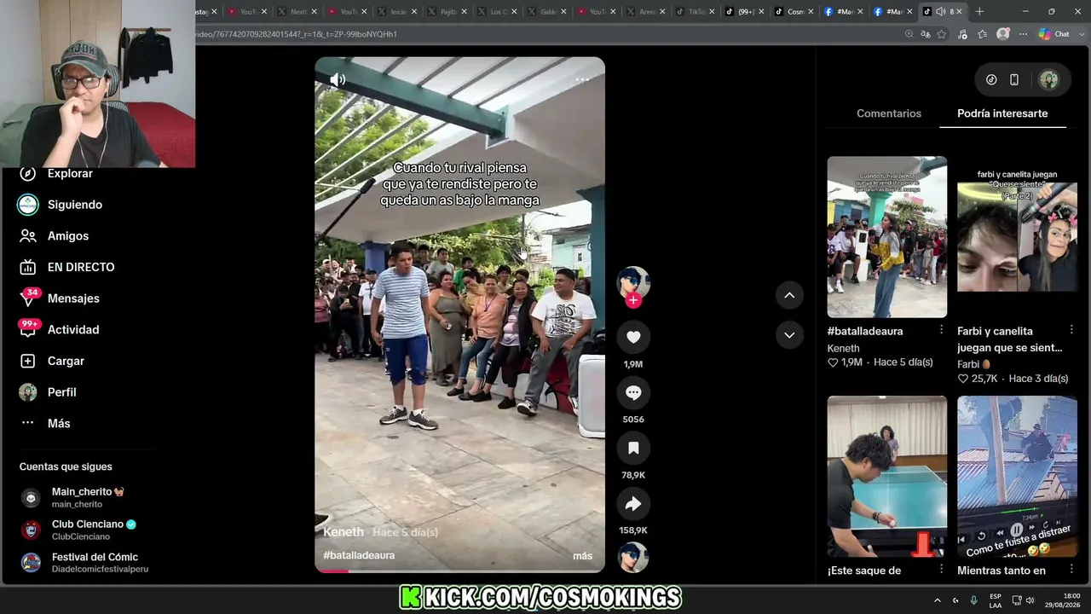Play the ping pong serve video thumbnail
This screenshot has width=1091, height=614.
(x=886, y=476)
